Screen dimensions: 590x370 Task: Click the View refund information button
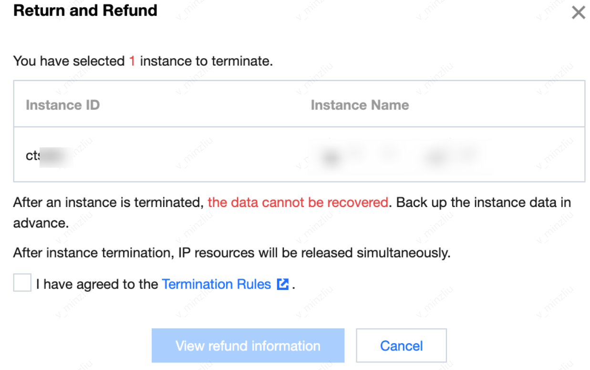pyautogui.click(x=248, y=345)
